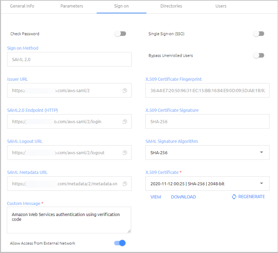Click the SAML2.0 Endpoint (HTTP) field
Image resolution: width=278 pixels, height=253 pixels.
tap(69, 121)
